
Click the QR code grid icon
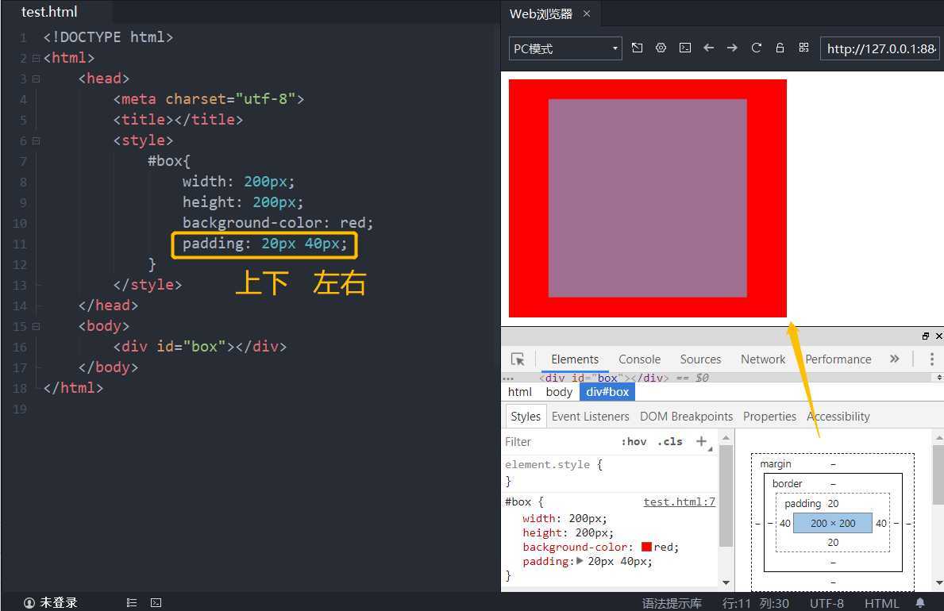pos(803,48)
